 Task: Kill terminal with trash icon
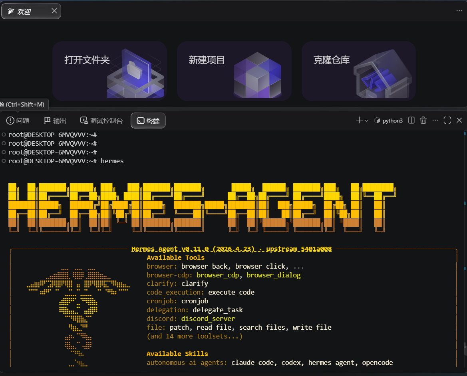(423, 120)
